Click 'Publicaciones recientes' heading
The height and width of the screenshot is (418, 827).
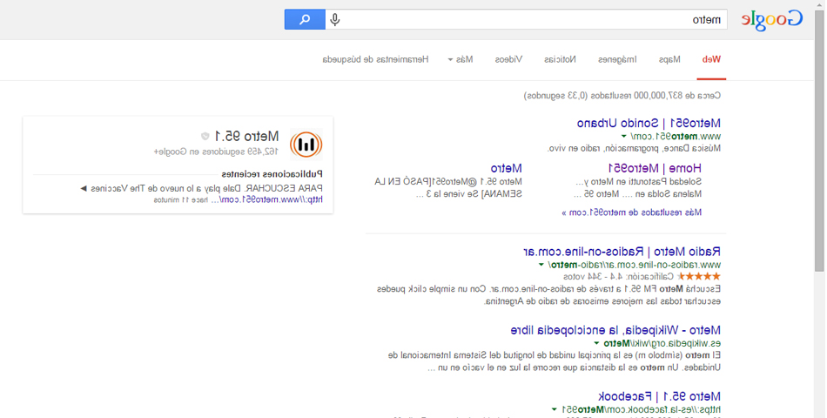click(x=272, y=174)
